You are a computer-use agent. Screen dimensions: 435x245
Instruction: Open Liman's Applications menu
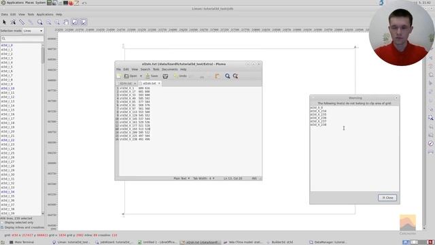tap(45, 14)
